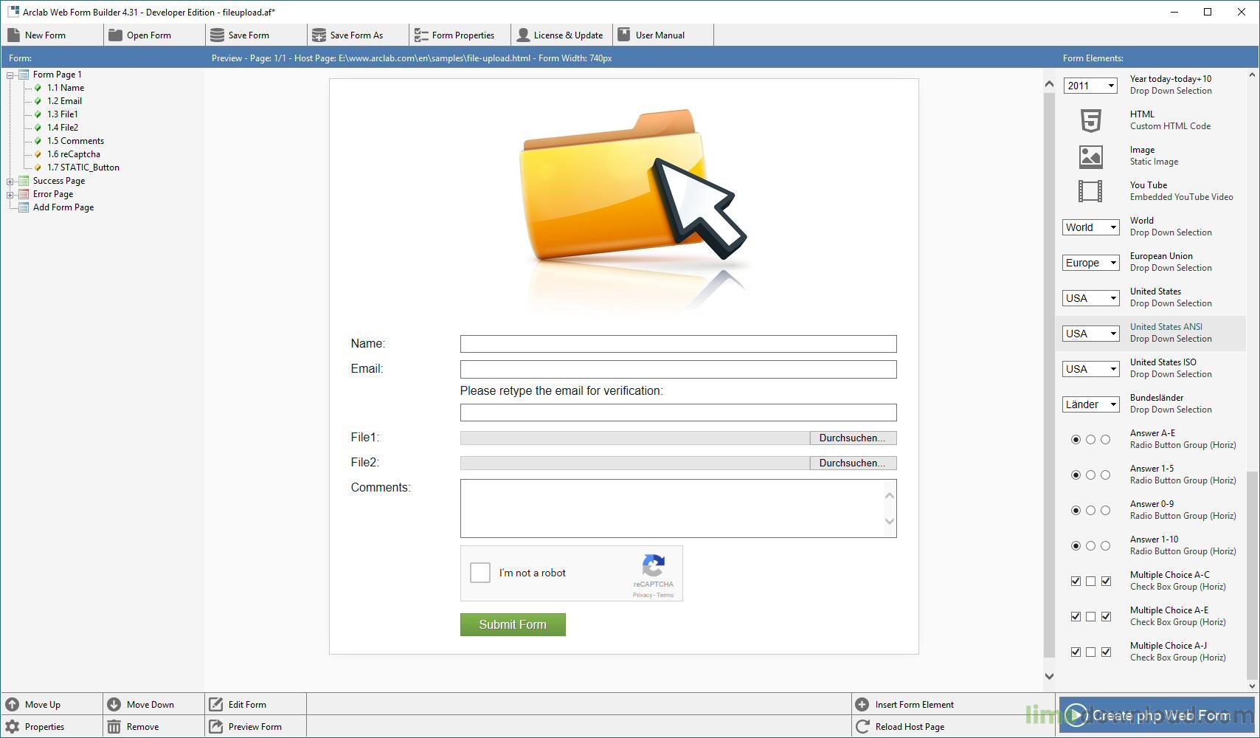Open the Year 2011 dropdown
This screenshot has width=1260, height=738.
pos(1091,86)
